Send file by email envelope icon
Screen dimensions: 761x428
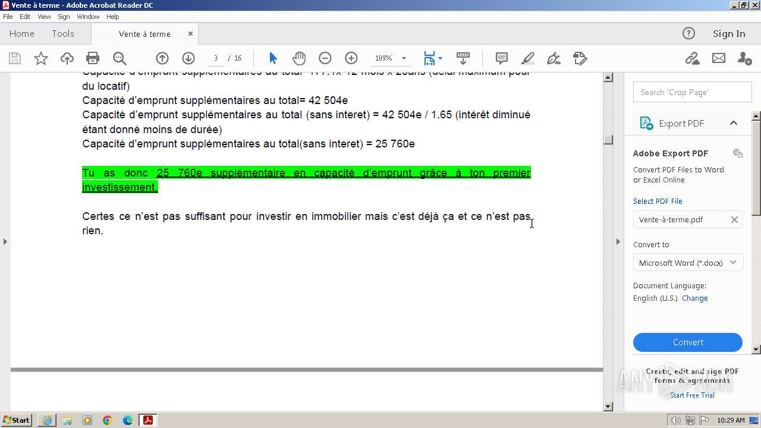tap(719, 58)
